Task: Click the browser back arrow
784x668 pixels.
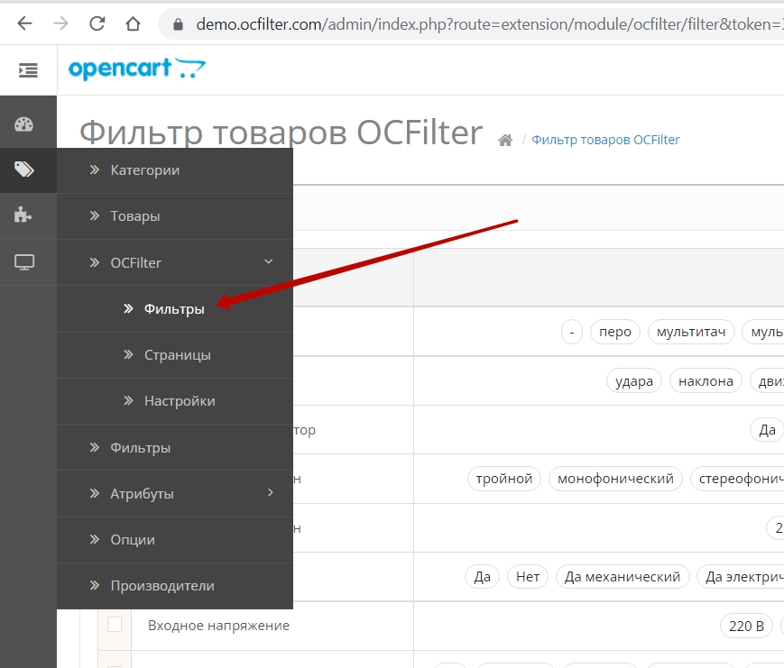Action: click(24, 24)
